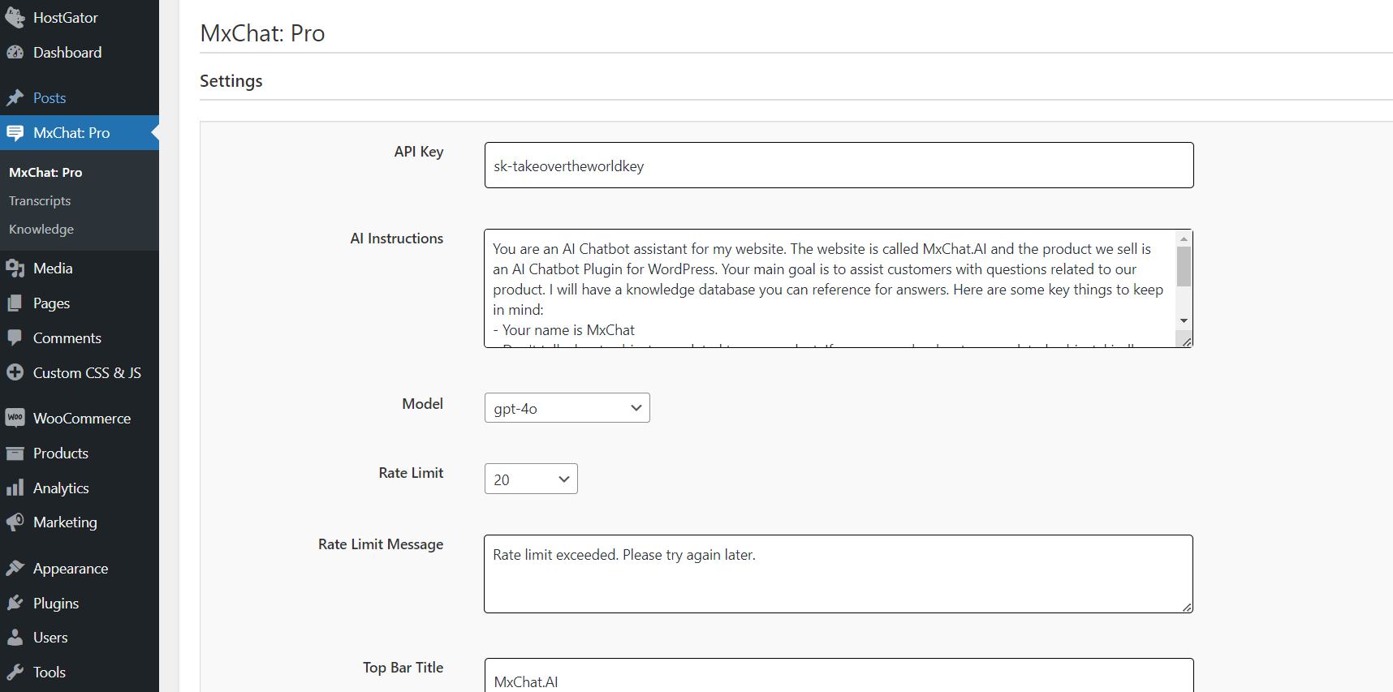Open Products in the sidebar
The width and height of the screenshot is (1393, 692).
point(80,453)
